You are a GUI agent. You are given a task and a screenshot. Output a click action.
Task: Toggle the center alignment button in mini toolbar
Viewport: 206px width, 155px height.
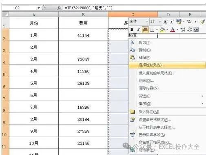pyautogui.click(x=145, y=30)
